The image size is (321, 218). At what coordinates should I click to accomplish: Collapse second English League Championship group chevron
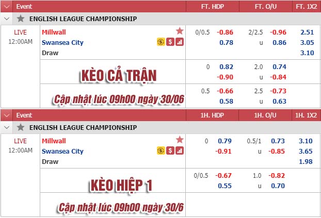(7, 128)
